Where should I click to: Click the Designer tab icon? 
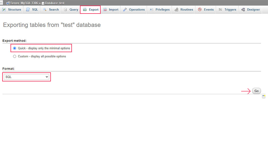[243, 10]
